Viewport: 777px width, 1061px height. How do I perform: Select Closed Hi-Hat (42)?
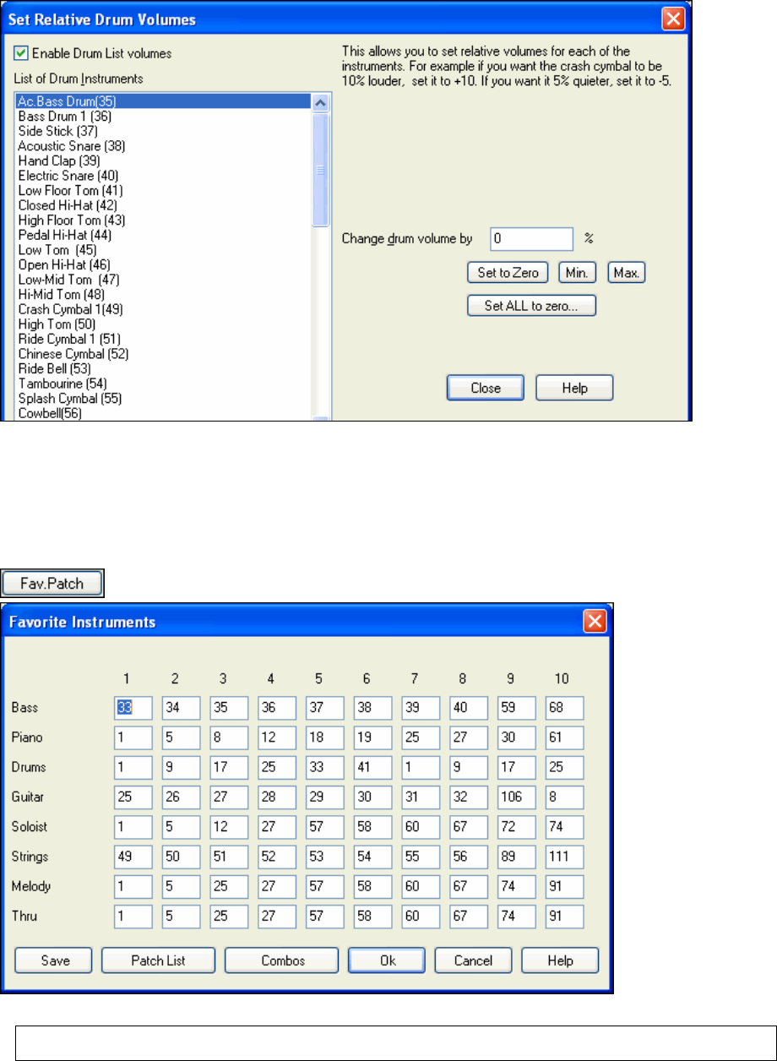163,205
